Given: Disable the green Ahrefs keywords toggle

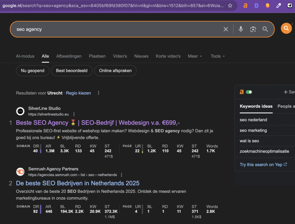Looking at the screenshot, I should [249, 92].
